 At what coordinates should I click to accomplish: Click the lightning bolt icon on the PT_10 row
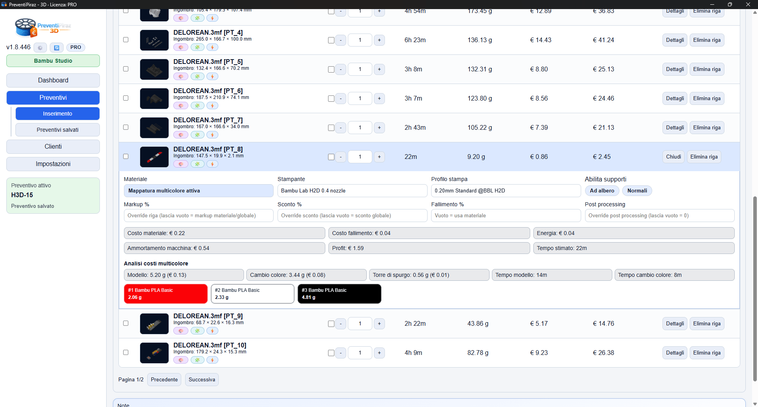pyautogui.click(x=212, y=360)
